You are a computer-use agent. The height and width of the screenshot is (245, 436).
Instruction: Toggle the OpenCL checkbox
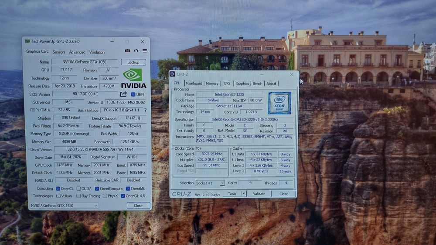click(58, 189)
